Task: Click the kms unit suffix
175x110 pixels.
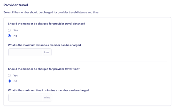Action: [x=47, y=52]
